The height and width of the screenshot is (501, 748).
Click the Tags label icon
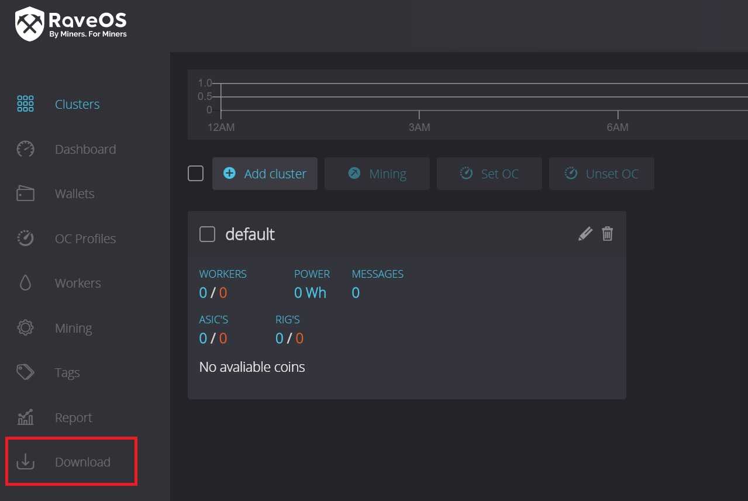pyautogui.click(x=26, y=372)
